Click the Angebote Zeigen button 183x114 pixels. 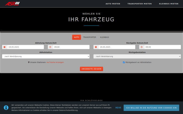(x=91, y=69)
